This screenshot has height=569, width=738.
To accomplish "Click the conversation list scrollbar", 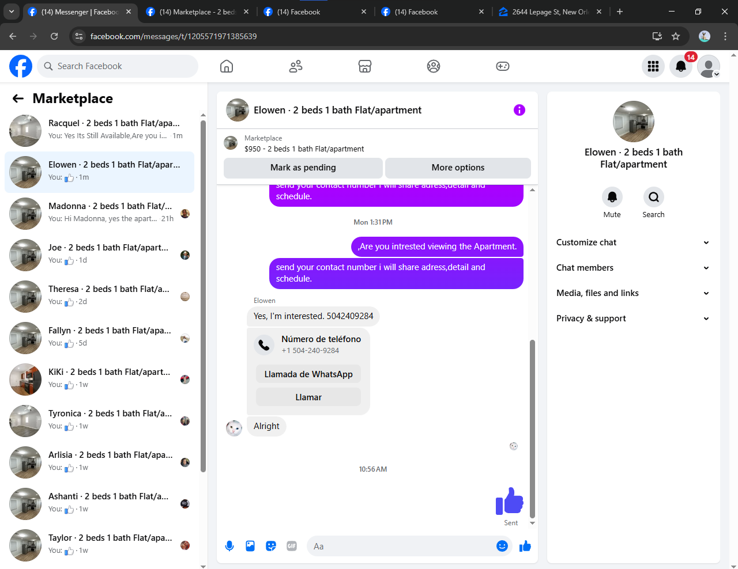I will (x=203, y=297).
